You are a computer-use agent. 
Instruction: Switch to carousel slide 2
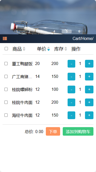(x=29, y=31)
